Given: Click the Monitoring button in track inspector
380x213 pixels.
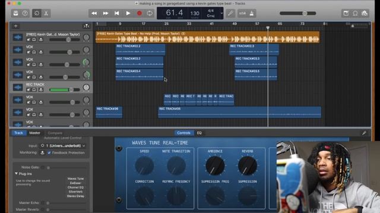Looking at the screenshot, I should point(42,153).
